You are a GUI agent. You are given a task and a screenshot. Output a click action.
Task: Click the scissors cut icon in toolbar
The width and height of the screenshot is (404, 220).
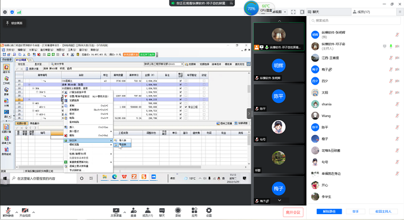24,55
